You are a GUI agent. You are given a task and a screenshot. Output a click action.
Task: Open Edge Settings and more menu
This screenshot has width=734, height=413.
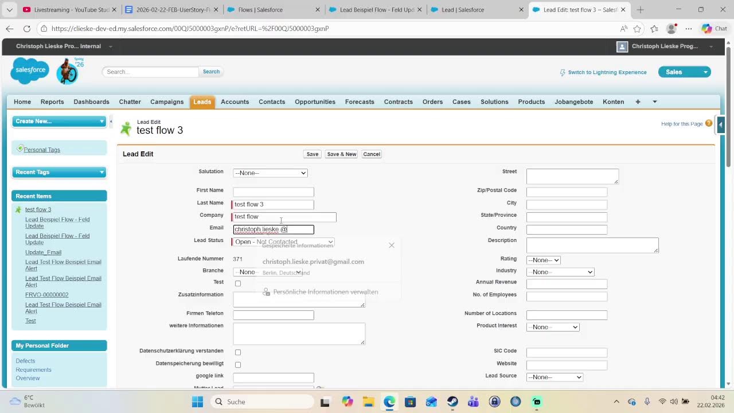coord(689,28)
